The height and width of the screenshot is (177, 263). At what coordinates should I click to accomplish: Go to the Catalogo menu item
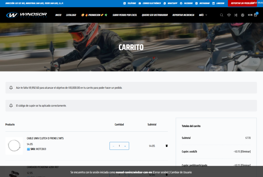71,15
